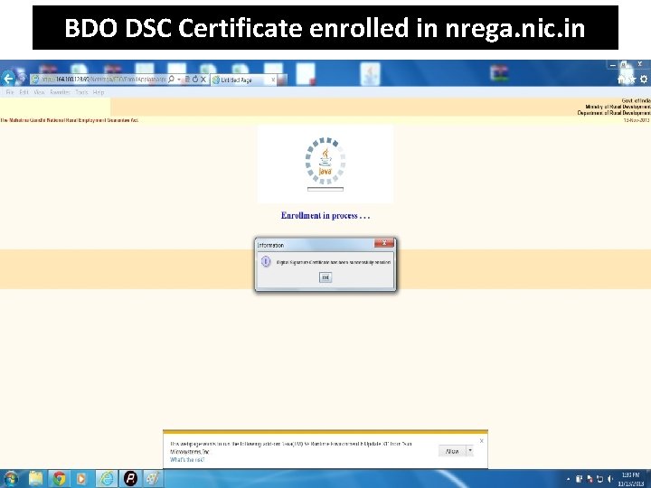Switch to Internet Explorer on the taskbar
The width and height of the screenshot is (651, 488).
[x=107, y=478]
